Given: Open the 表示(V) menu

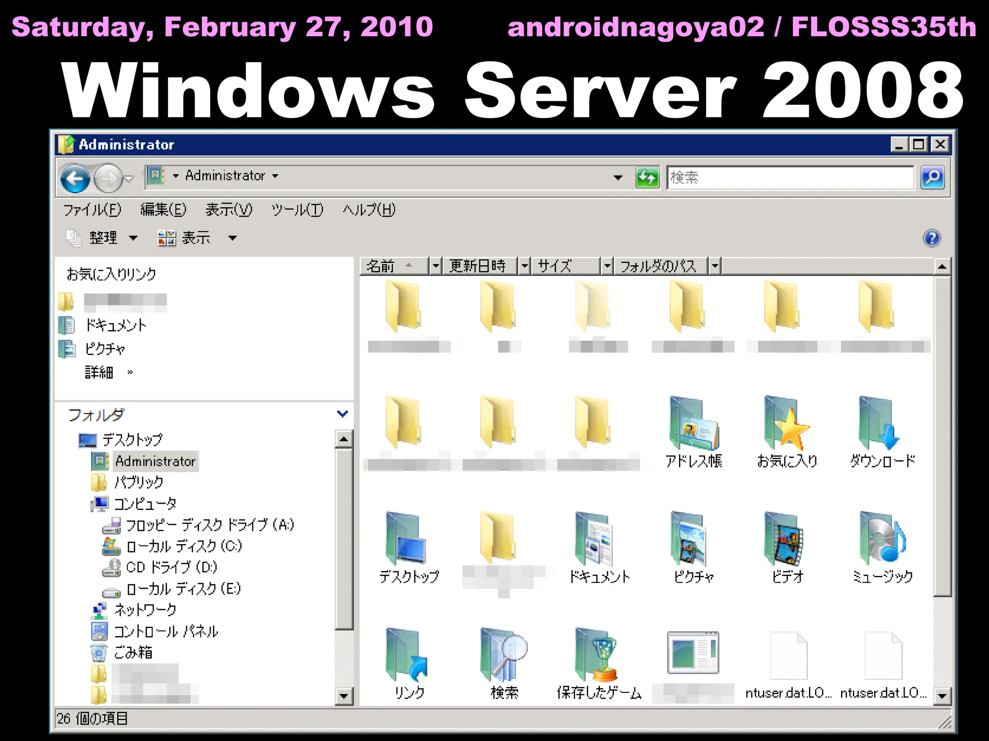Looking at the screenshot, I should coord(229,209).
